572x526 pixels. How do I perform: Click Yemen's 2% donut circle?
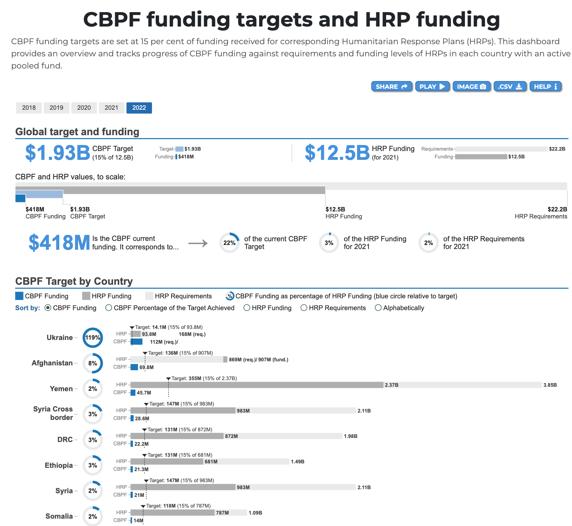click(93, 389)
